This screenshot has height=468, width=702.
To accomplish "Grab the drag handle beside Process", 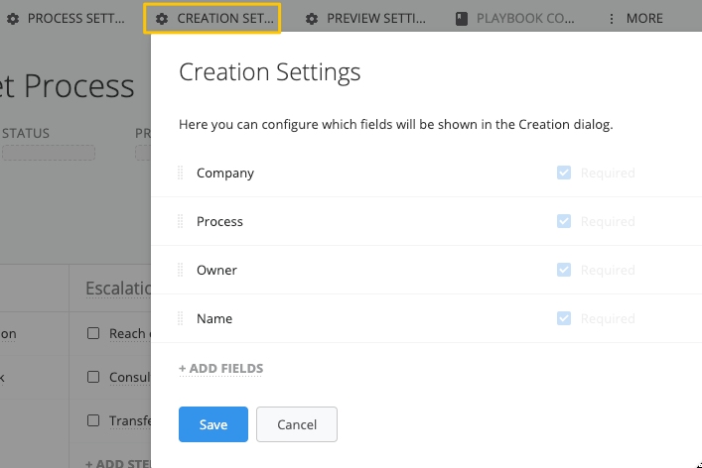I will pyautogui.click(x=181, y=221).
